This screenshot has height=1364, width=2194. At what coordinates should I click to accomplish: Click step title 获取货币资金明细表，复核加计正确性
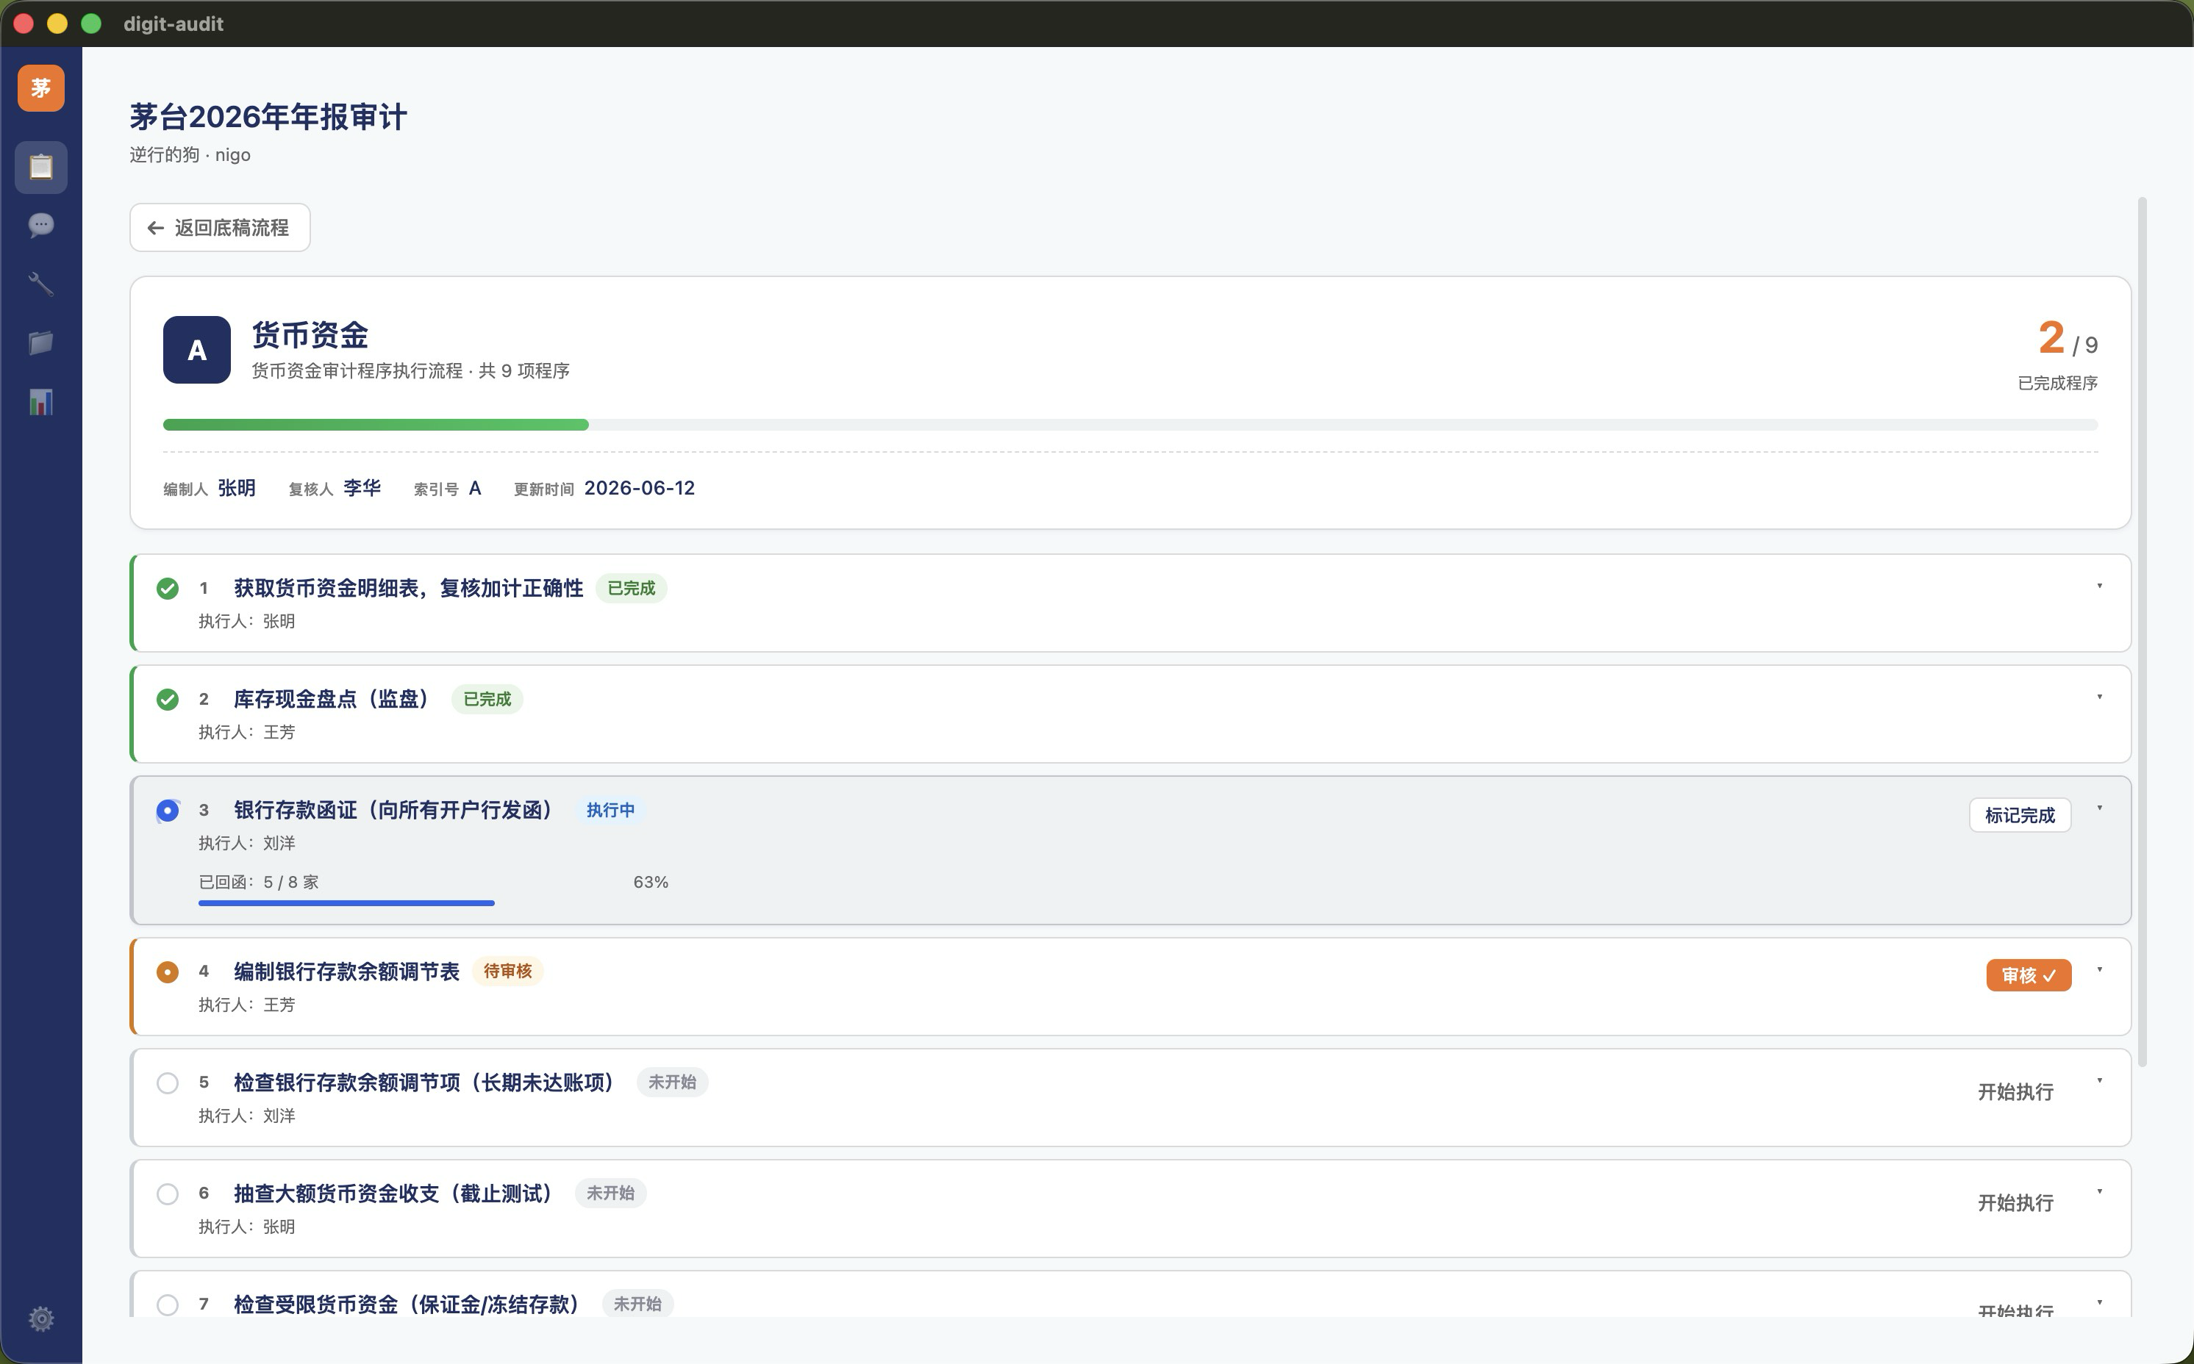pos(409,588)
